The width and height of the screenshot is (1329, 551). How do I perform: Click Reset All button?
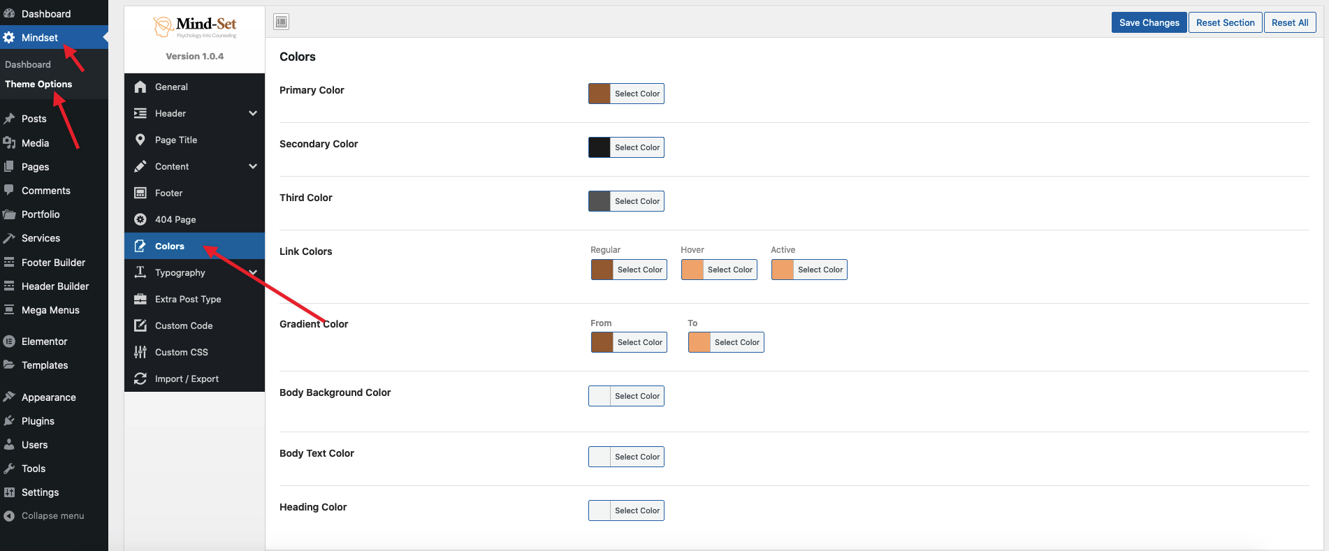point(1290,22)
